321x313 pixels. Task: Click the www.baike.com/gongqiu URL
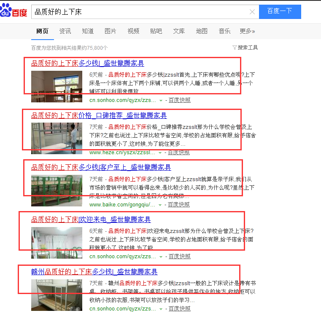pos(122,205)
